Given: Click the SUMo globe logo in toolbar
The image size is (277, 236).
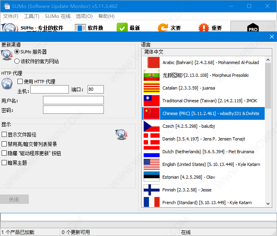Looking at the screenshot, I should click(x=10, y=27).
